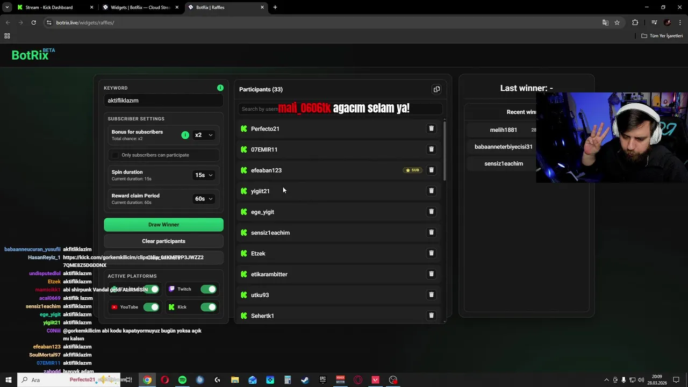Viewport: 688px width, 387px height.
Task: Open bookmarks apps grid icon
Action: coord(7,36)
